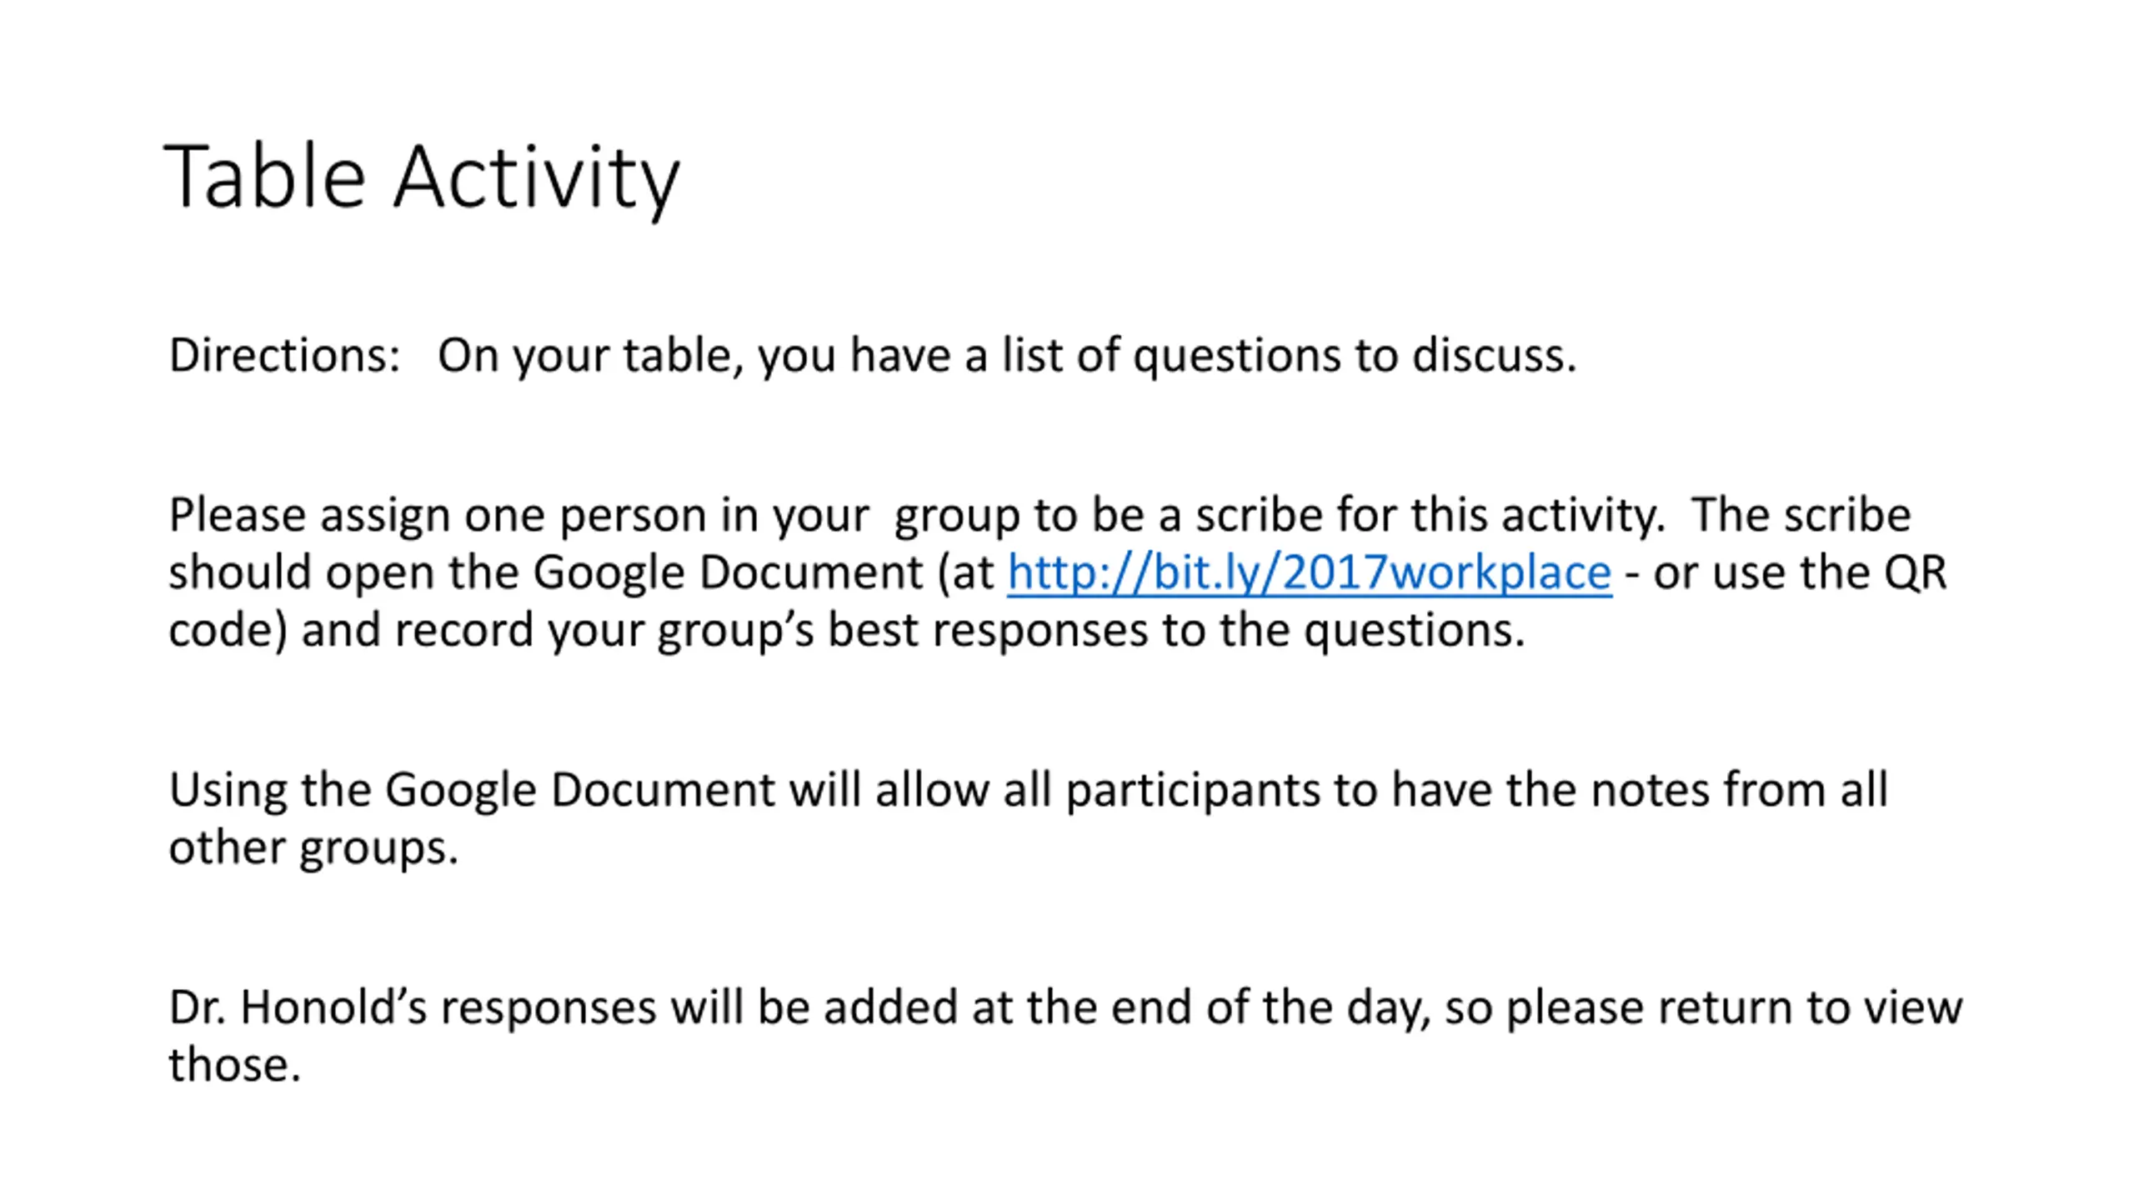Click the word Table in the title
The height and width of the screenshot is (1200, 2134).
[265, 176]
